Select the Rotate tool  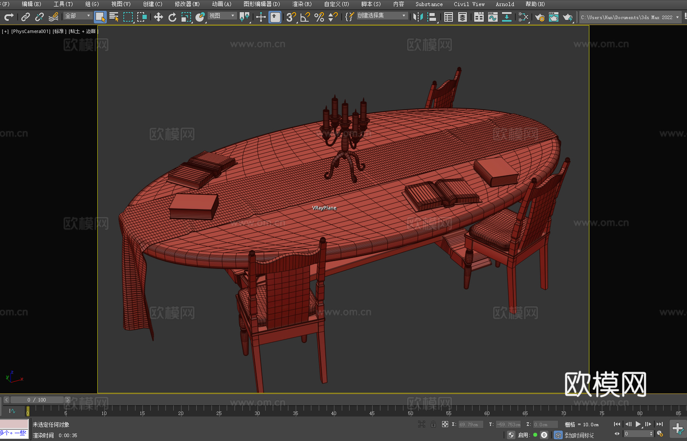172,17
